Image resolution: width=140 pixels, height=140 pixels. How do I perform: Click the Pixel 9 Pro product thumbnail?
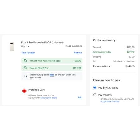click(x=12, y=47)
